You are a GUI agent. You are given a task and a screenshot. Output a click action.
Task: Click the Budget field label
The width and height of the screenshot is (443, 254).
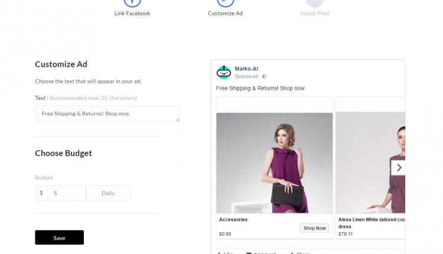pyautogui.click(x=44, y=177)
